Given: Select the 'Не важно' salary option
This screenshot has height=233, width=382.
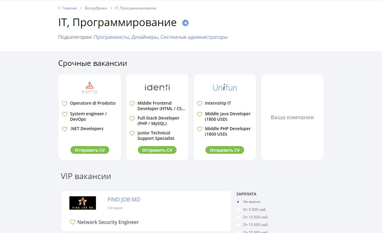Looking at the screenshot, I should pyautogui.click(x=238, y=202).
